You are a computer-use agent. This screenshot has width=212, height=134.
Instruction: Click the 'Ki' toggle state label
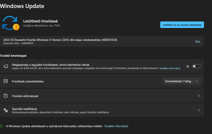188,66
